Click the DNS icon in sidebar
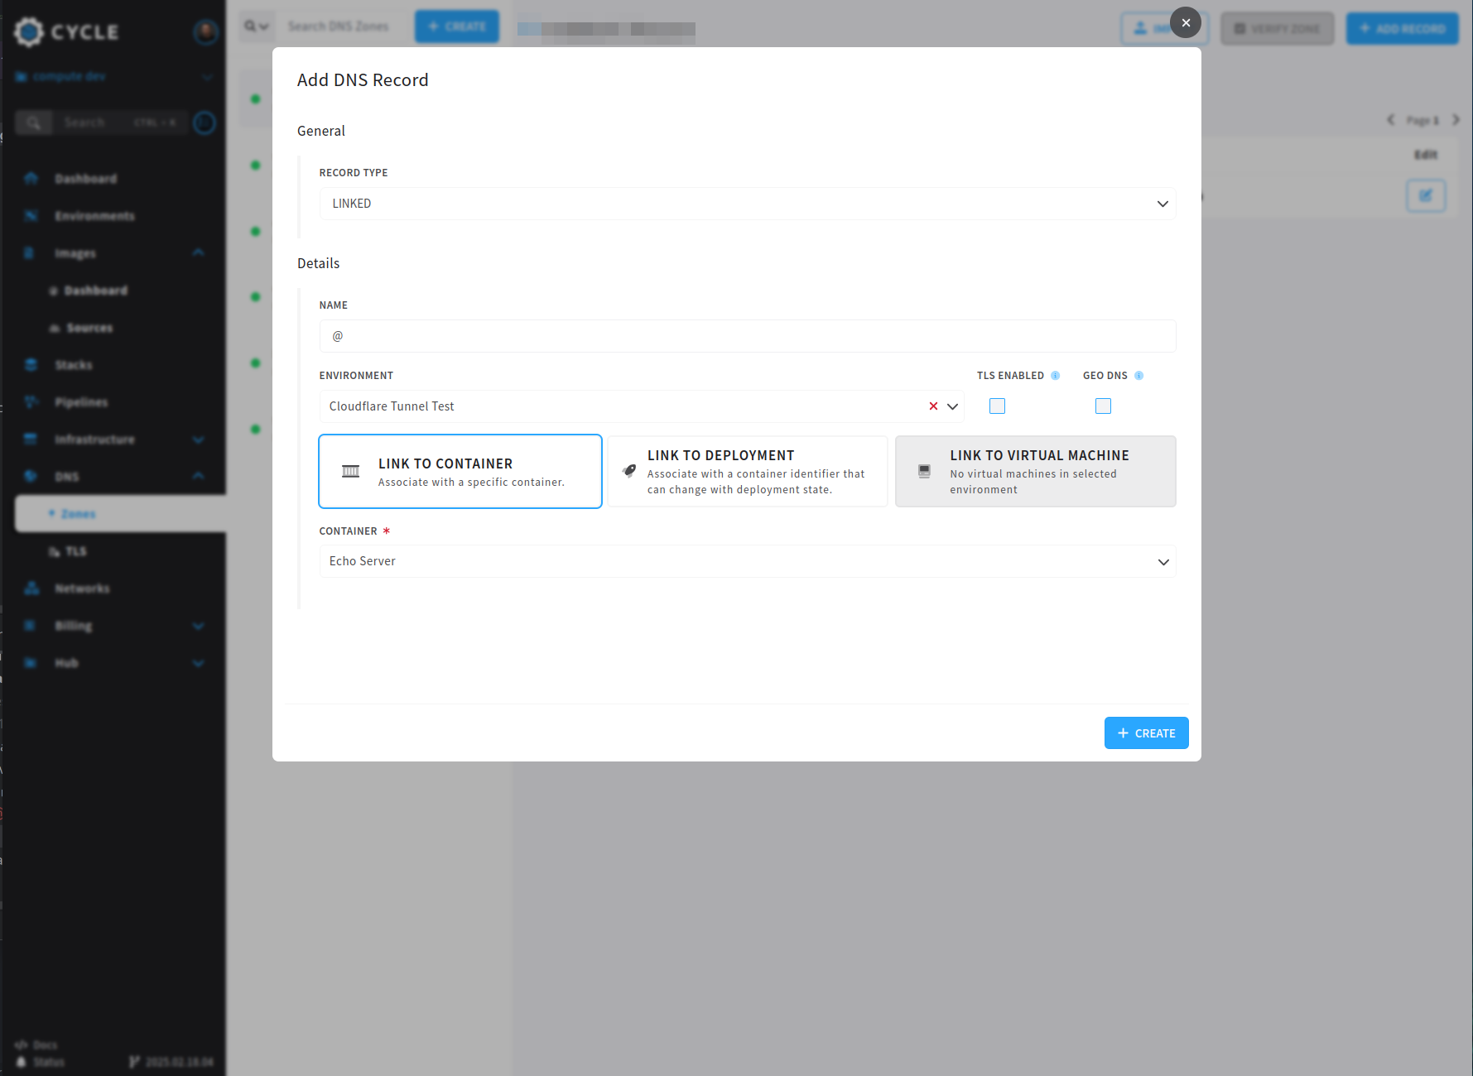1473x1076 pixels. (x=31, y=477)
